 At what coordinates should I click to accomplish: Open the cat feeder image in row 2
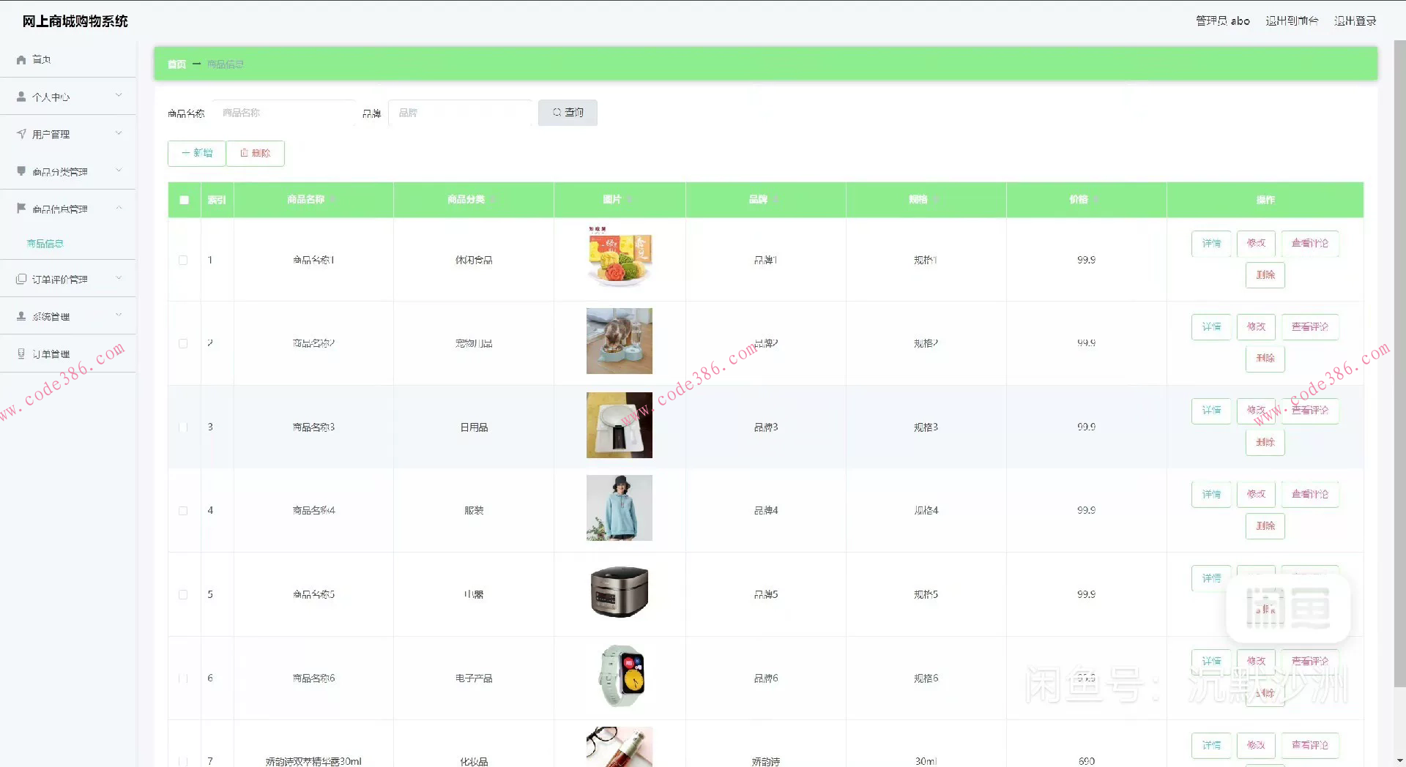[x=620, y=341]
